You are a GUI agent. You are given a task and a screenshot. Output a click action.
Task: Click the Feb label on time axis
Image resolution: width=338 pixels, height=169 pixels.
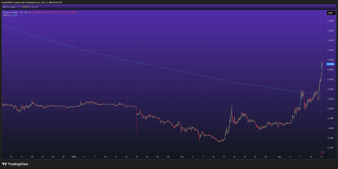pyautogui.click(x=182, y=157)
